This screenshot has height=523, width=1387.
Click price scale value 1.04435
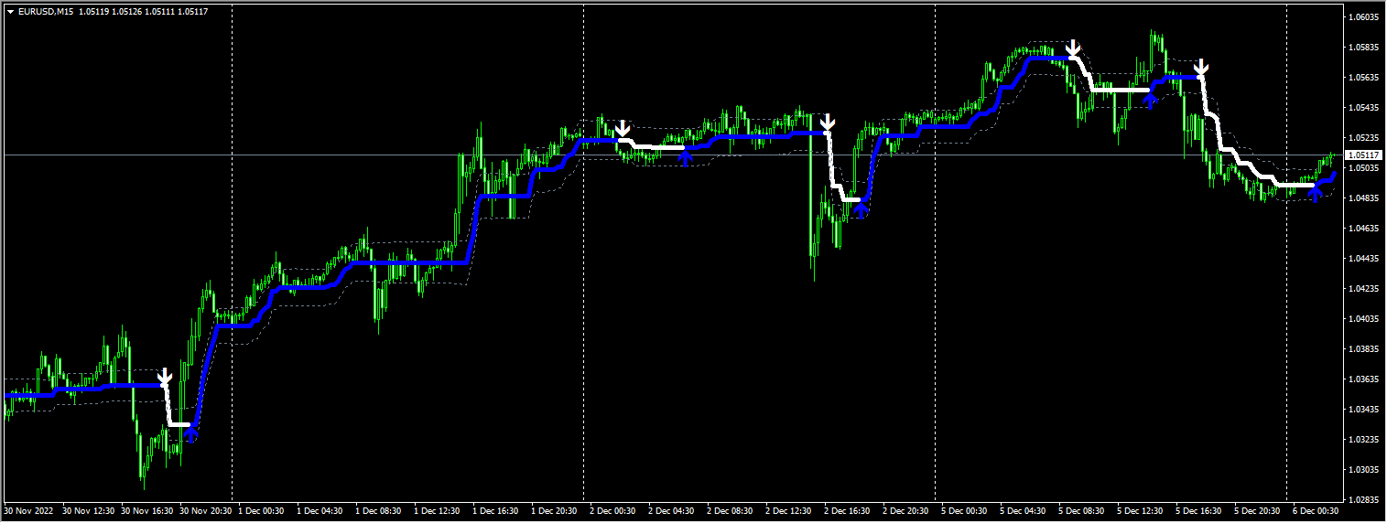pos(1363,259)
